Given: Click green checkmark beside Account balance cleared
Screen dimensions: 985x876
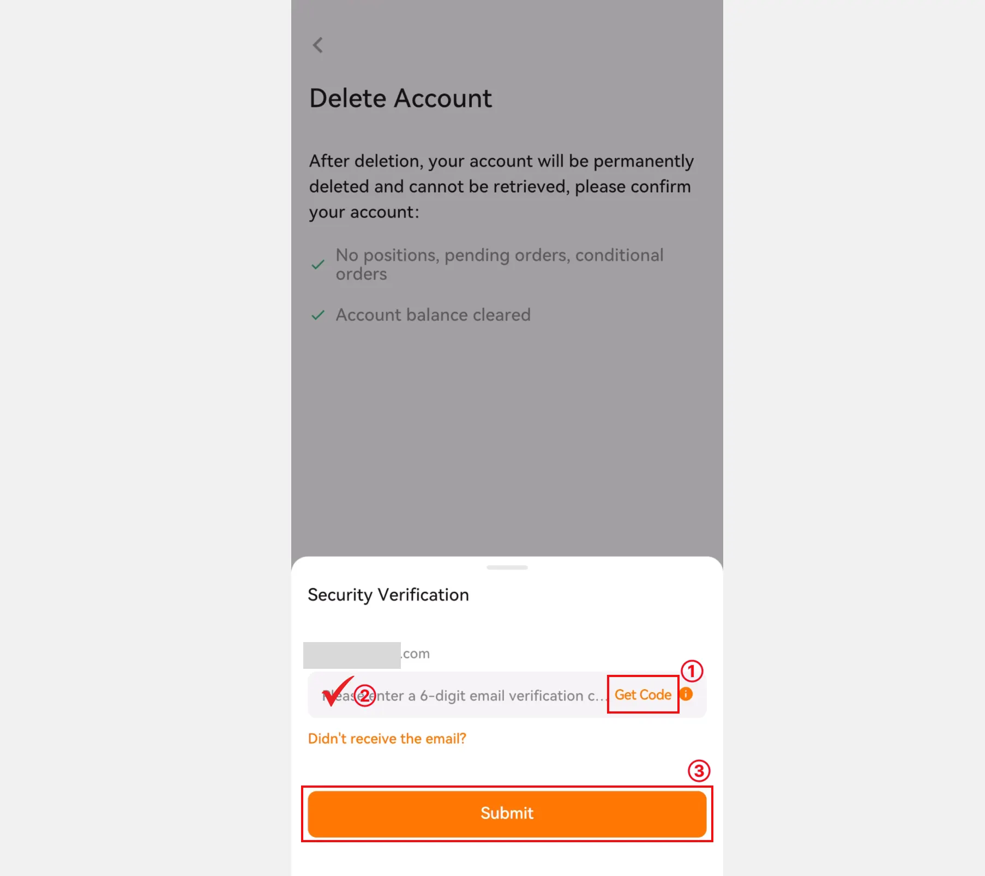Looking at the screenshot, I should [x=318, y=315].
